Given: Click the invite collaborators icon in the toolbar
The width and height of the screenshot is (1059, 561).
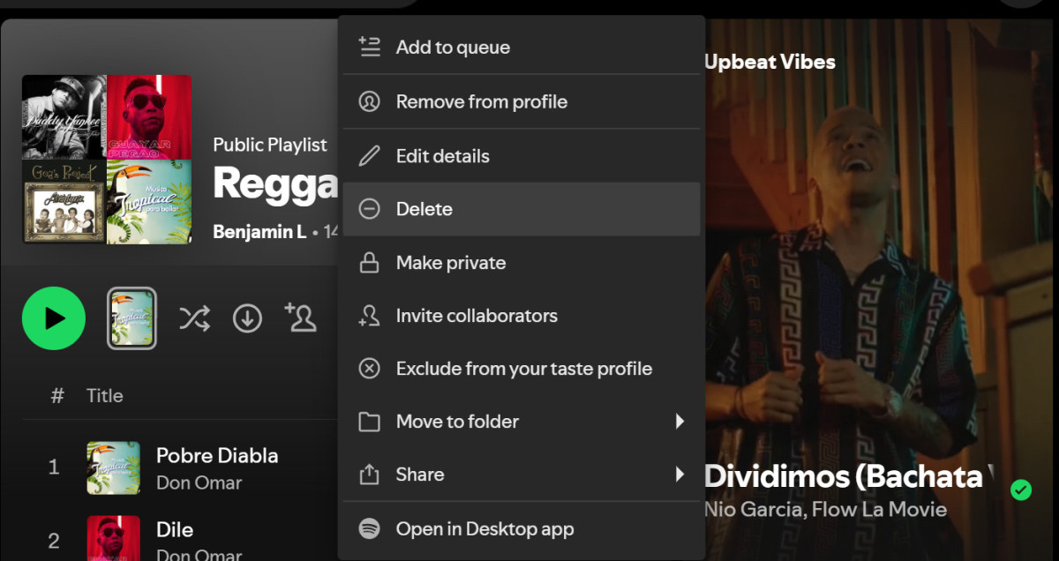Looking at the screenshot, I should (301, 318).
